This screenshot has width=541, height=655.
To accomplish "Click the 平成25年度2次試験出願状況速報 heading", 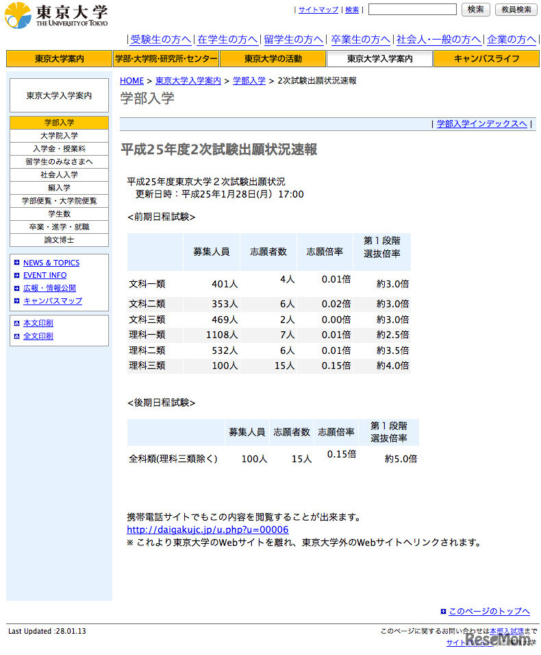I will coord(219,150).
